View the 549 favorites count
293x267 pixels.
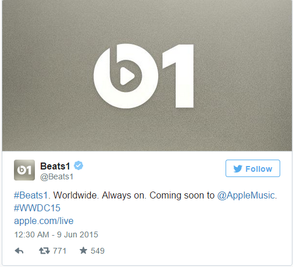98,251
